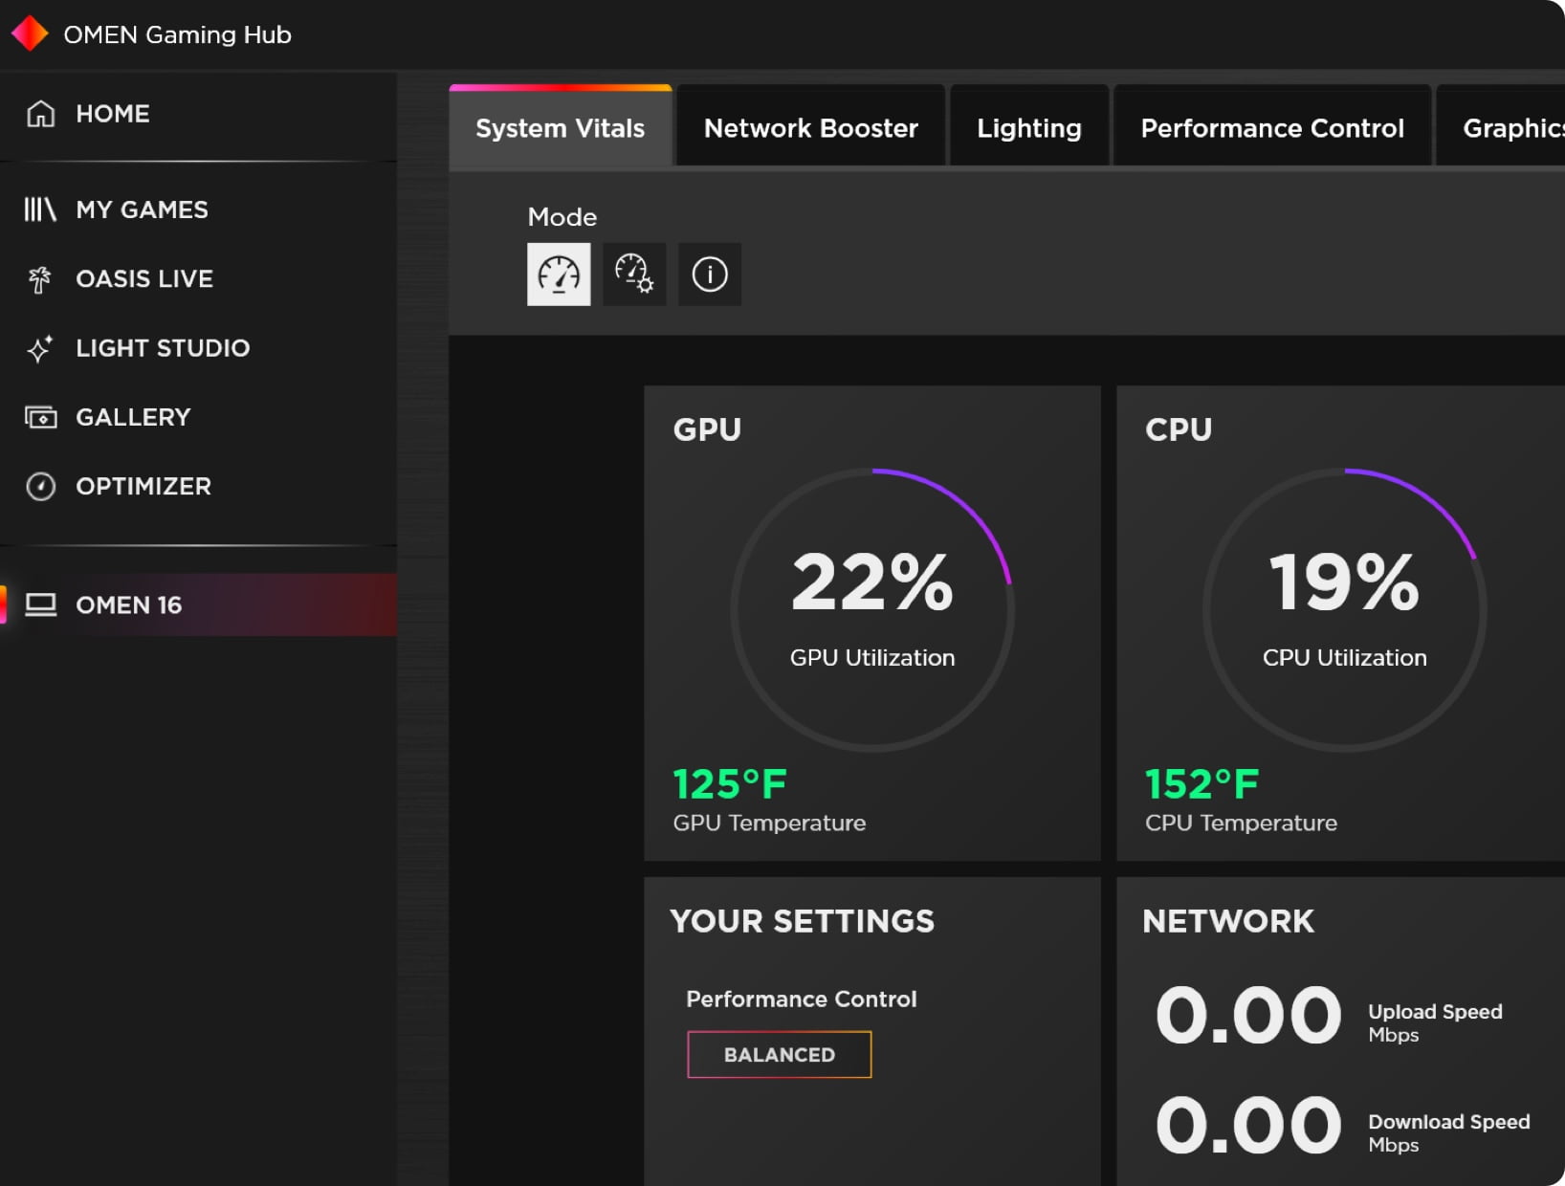This screenshot has height=1186, width=1565.
Task: Click the Oasis Live palm tree icon
Action: point(40,279)
